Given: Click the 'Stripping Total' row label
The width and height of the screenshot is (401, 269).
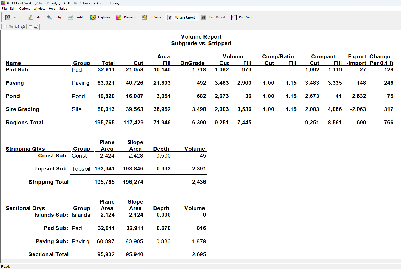Looking at the screenshot, I should click(x=48, y=182).
